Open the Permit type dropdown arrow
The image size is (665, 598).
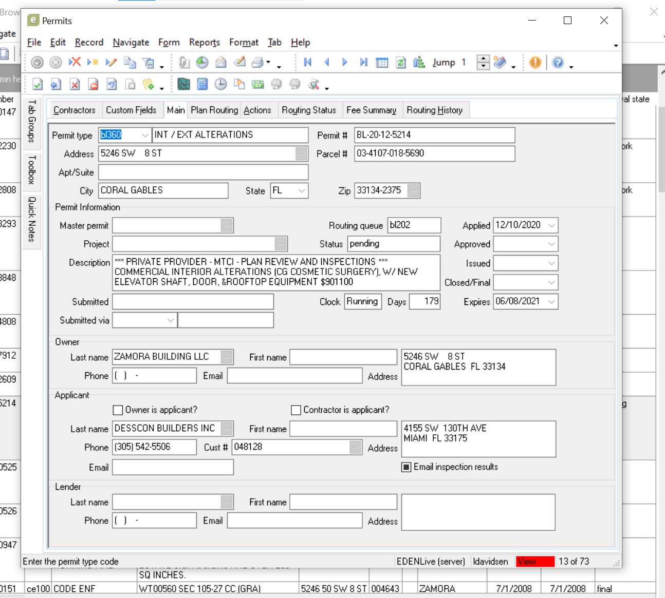[x=144, y=135]
